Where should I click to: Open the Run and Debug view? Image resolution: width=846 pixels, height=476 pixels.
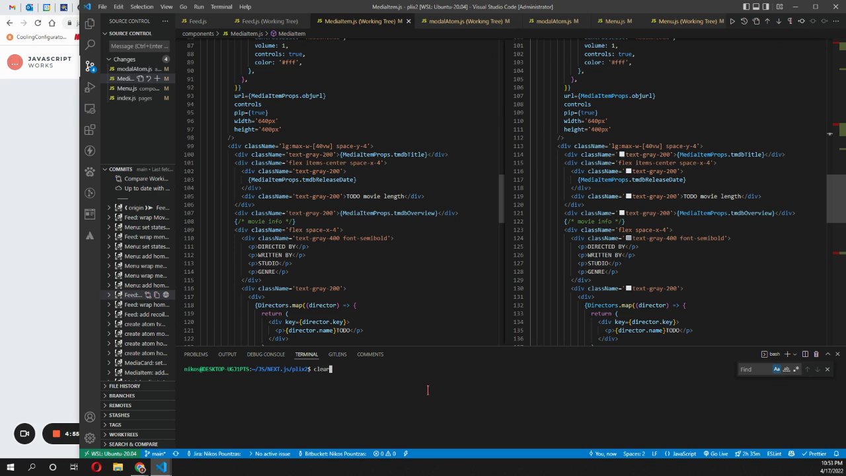click(90, 87)
